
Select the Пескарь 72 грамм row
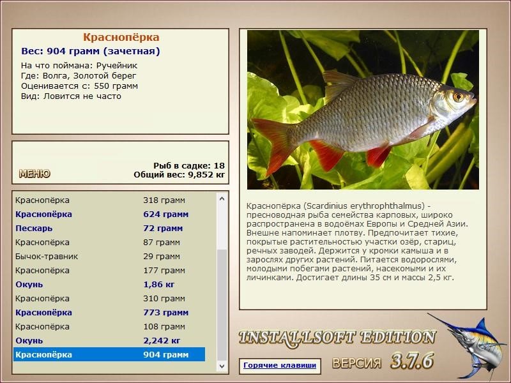click(109, 229)
